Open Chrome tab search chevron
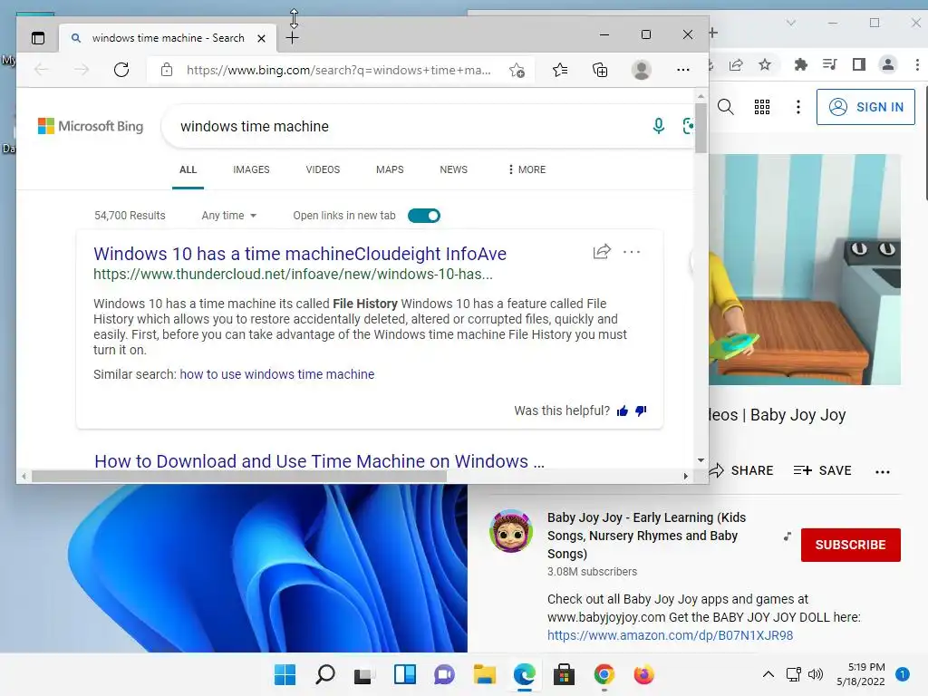Screen dimensions: 928x696 click(790, 23)
